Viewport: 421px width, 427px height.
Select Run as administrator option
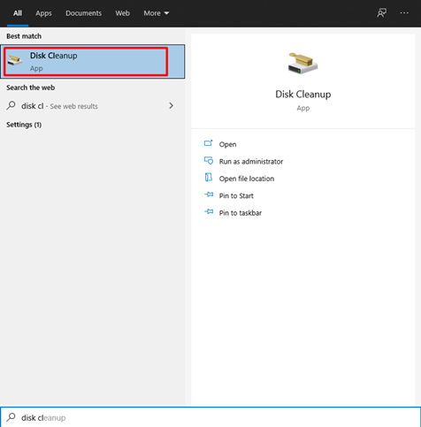tap(251, 162)
